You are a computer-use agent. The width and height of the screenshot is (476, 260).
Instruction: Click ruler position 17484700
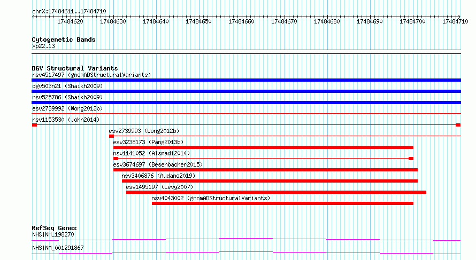(412, 21)
